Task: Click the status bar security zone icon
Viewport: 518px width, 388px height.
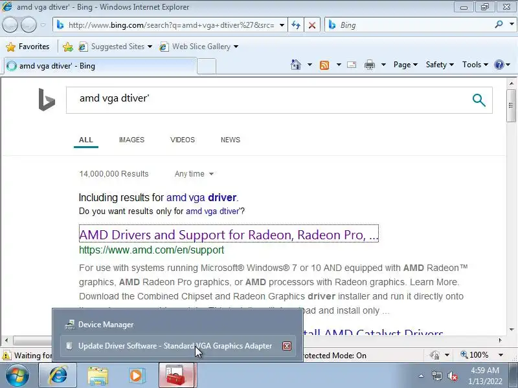Action: pyautogui.click(x=434, y=355)
